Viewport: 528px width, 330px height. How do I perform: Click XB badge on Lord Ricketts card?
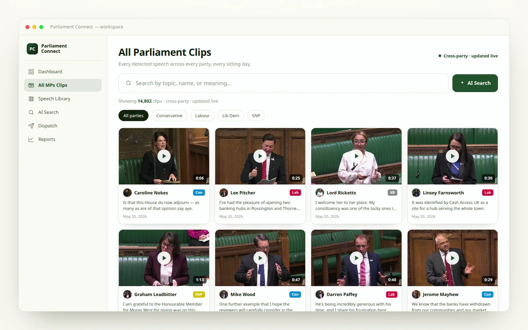coord(392,193)
